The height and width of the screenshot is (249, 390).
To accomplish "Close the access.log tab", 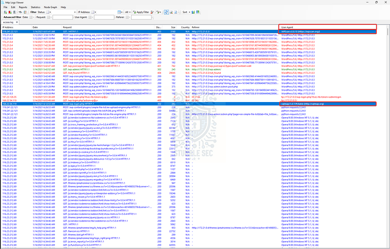I will [x=17, y=22].
